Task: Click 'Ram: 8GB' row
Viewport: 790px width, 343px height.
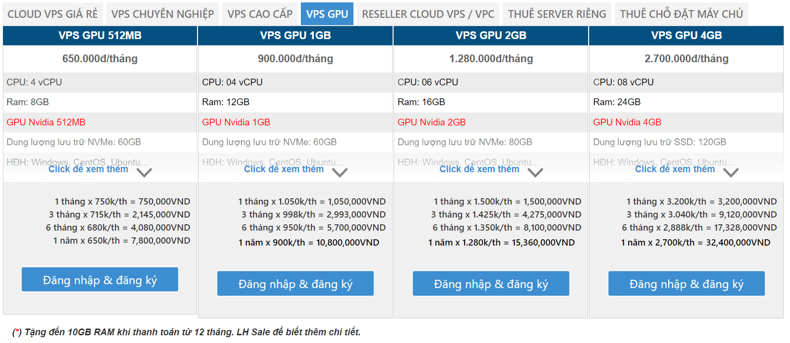Action: 100,102
